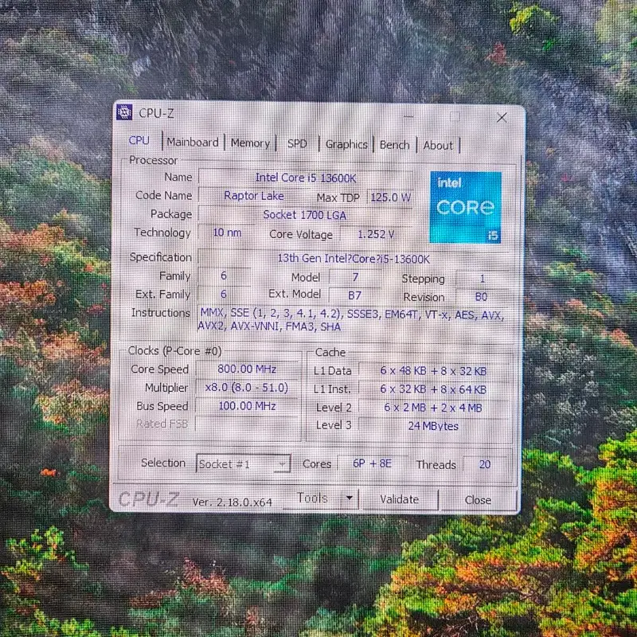Image resolution: width=637 pixels, height=637 pixels.
Task: Click the Ver. 2.18.0.x64 version text
Action: pyautogui.click(x=232, y=502)
